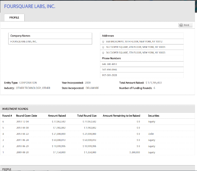
Task: Click the Company Names table header
Action: click(20, 36)
